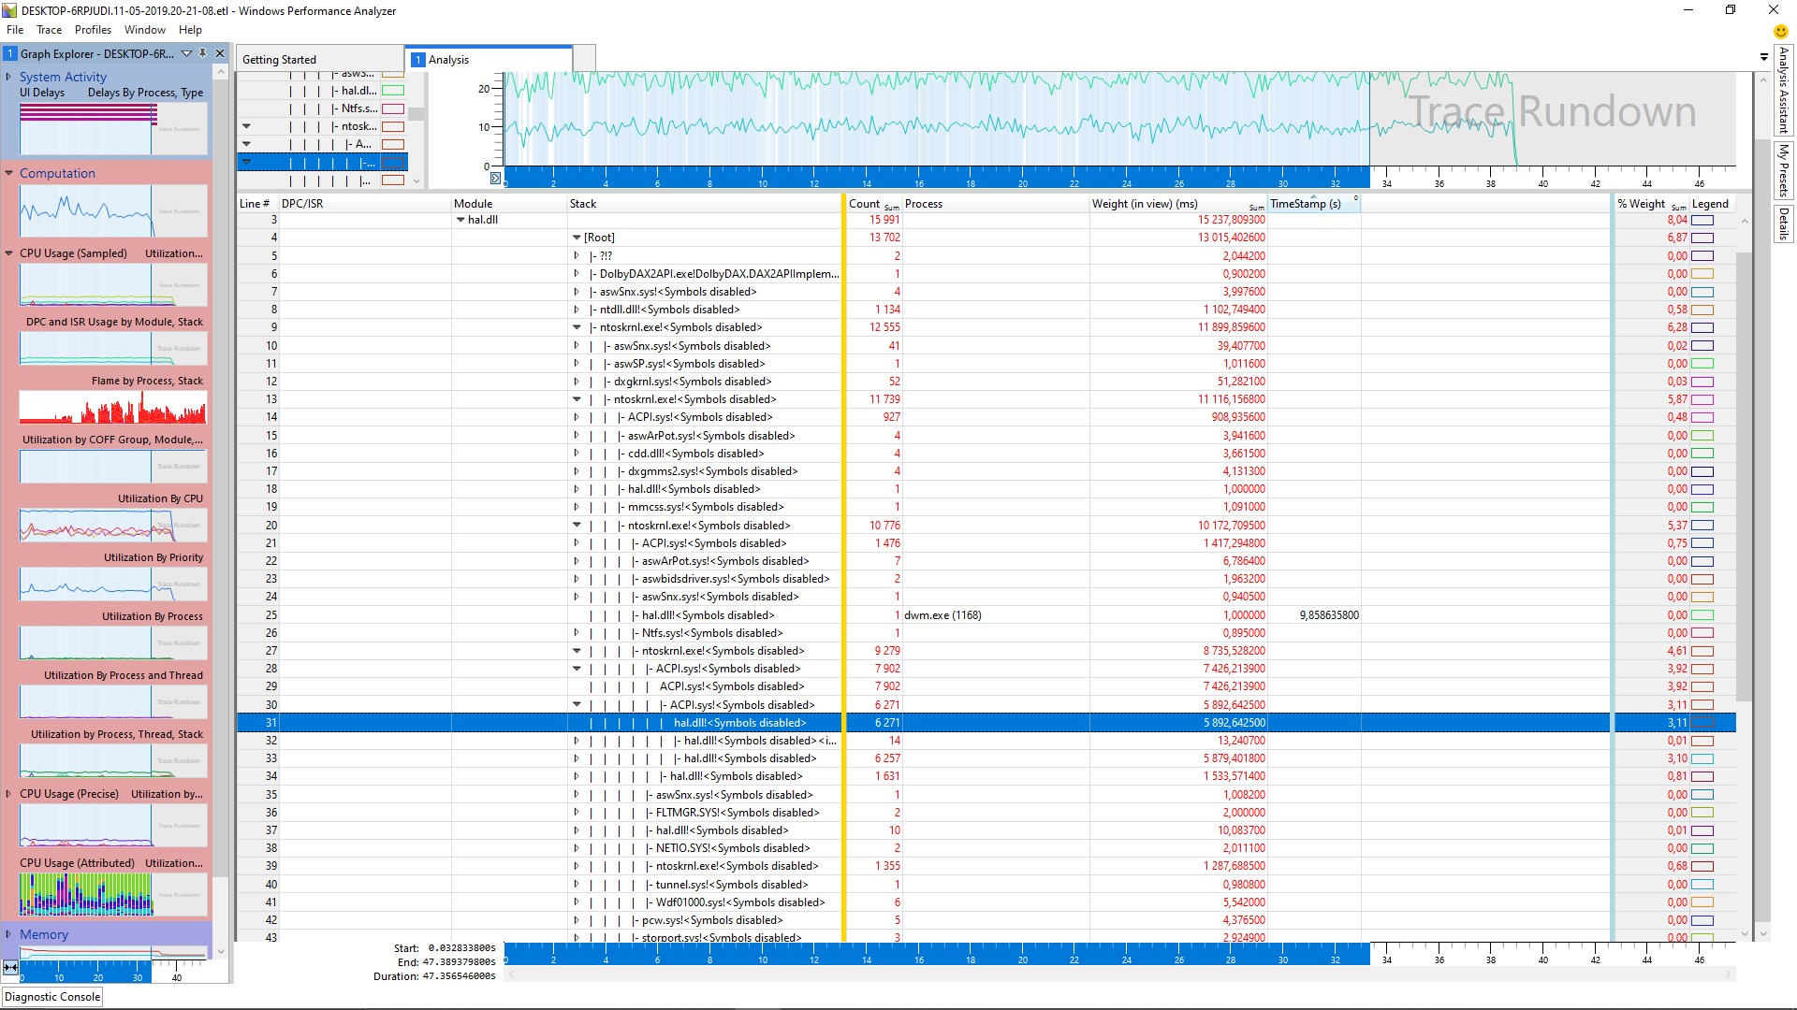Open the Window menu
Image resolution: width=1797 pixels, height=1010 pixels.
144,30
